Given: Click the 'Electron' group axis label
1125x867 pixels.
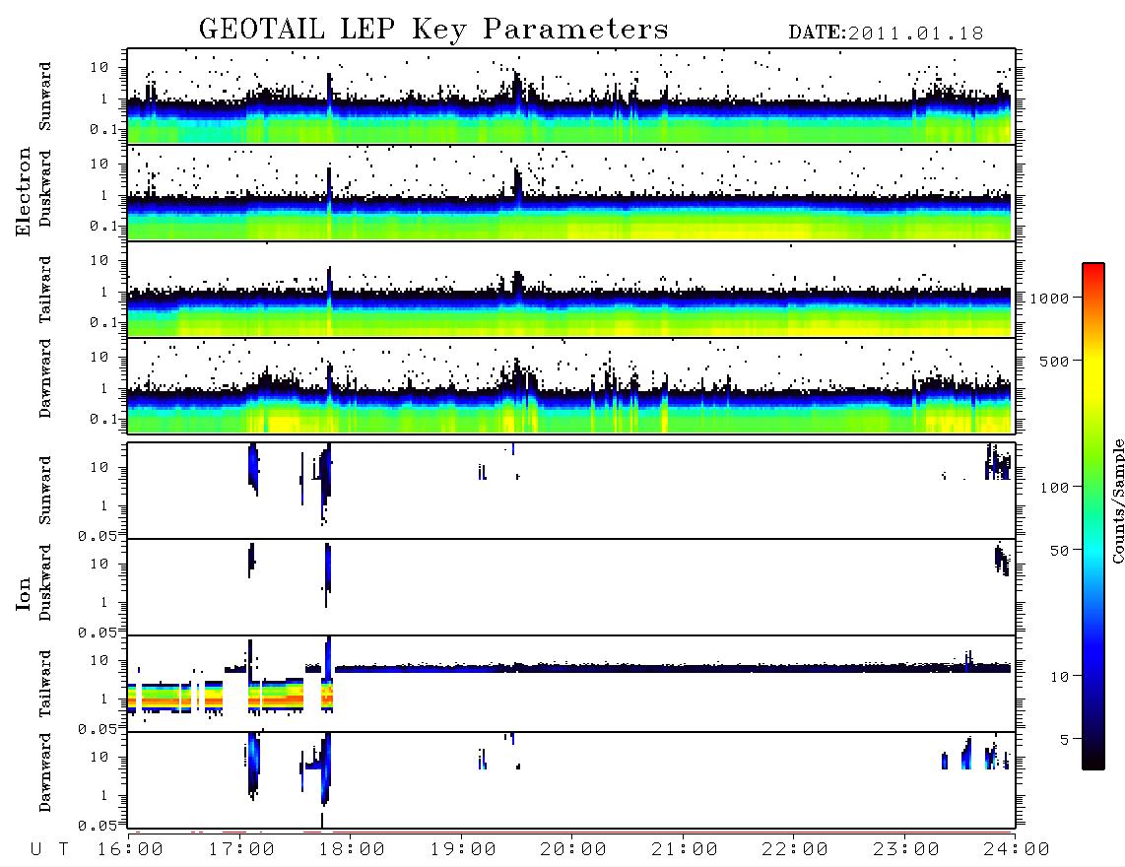Looking at the screenshot, I should (x=24, y=192).
